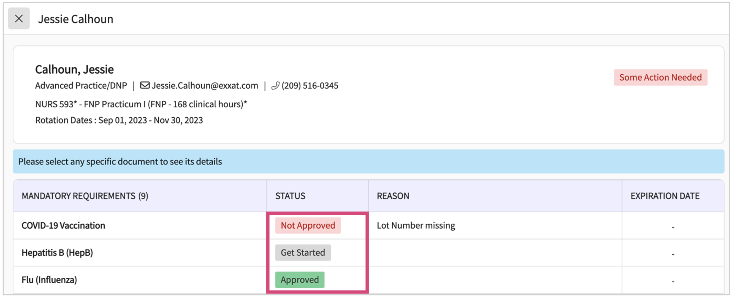The image size is (732, 298).
Task: Click the NURS 593 FNP Practicum course text
Action: coord(141,104)
